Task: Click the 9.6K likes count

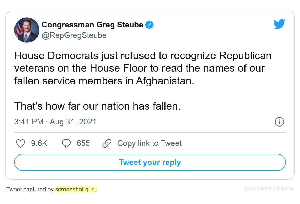Action: [x=39, y=143]
